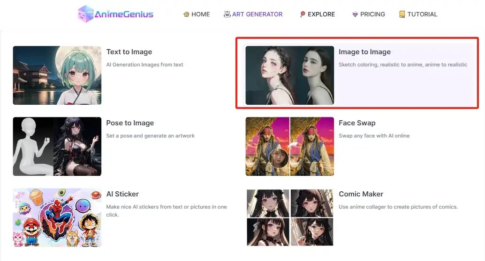
Task: Open the Comic Maker tool title
Action: pos(361,194)
